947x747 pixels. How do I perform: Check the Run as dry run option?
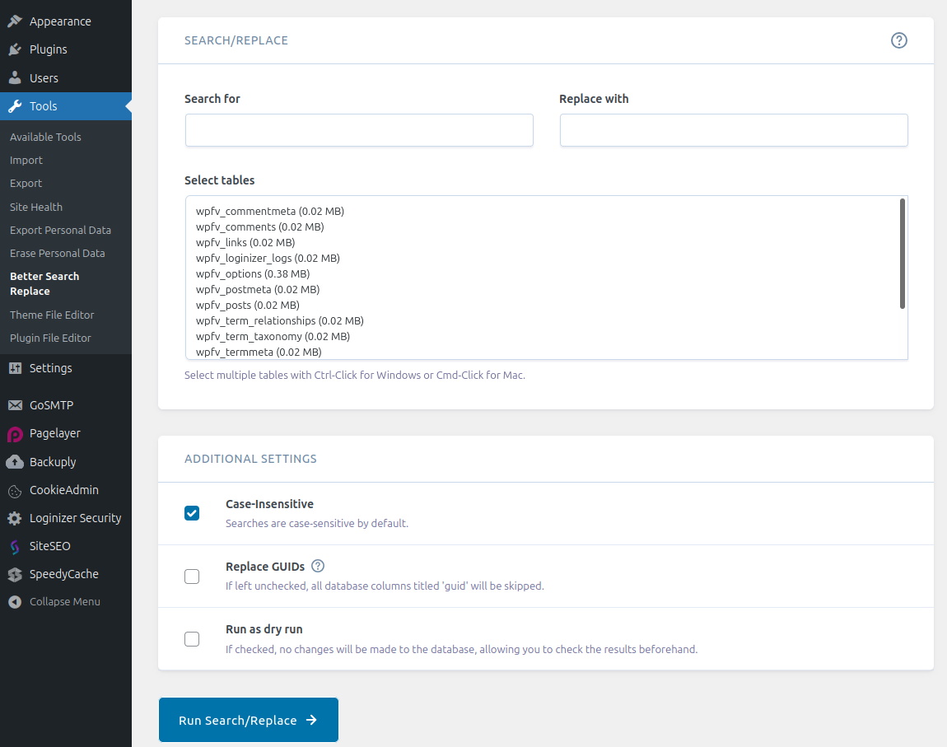click(x=192, y=639)
